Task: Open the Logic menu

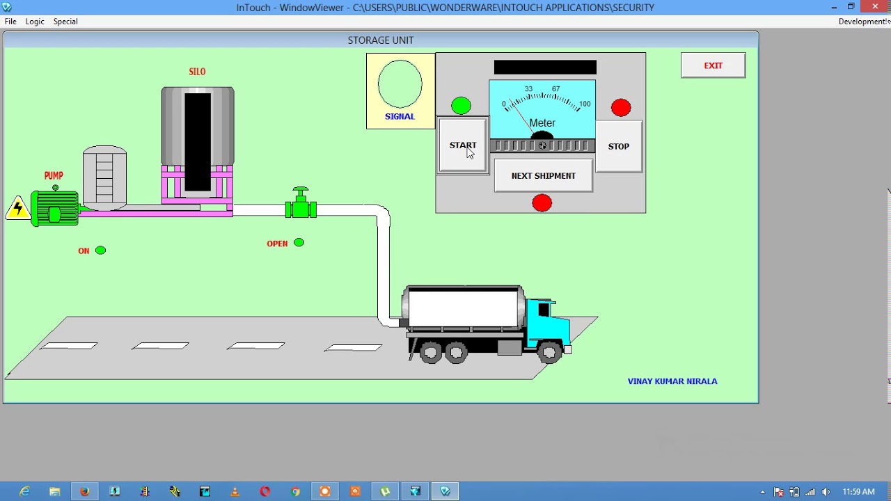Action: click(35, 22)
